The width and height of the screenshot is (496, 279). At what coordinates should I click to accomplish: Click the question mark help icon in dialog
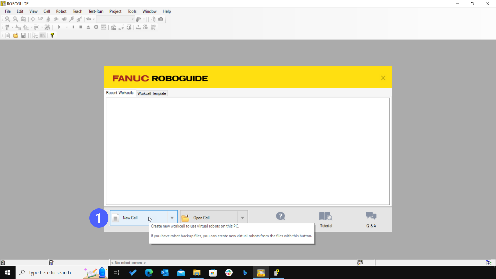click(280, 216)
